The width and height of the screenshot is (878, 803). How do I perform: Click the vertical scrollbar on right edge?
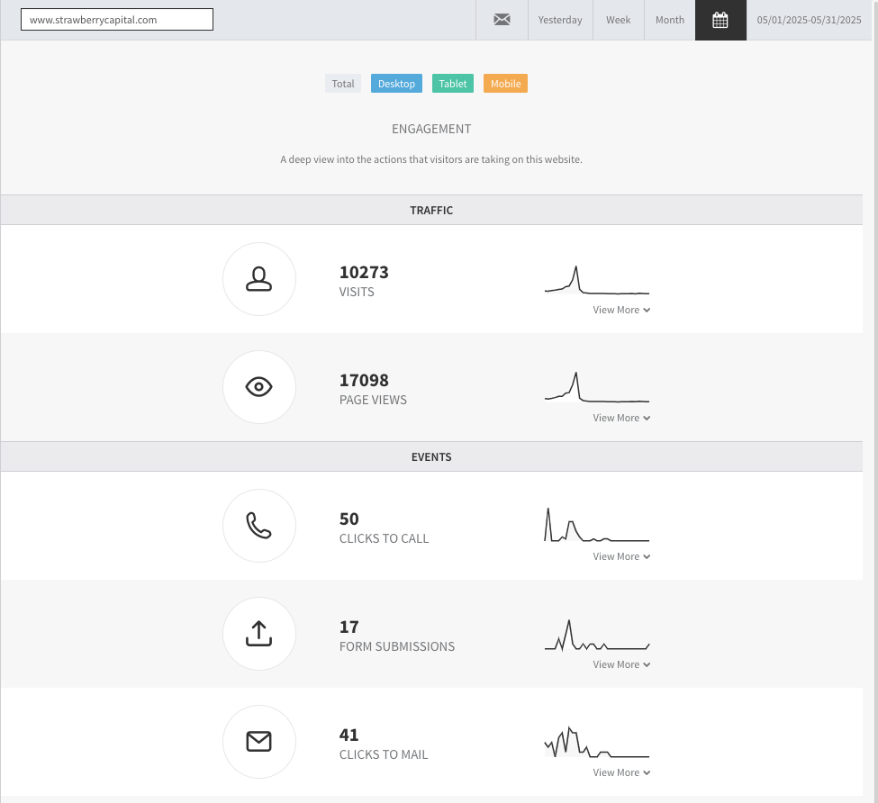pos(874,401)
